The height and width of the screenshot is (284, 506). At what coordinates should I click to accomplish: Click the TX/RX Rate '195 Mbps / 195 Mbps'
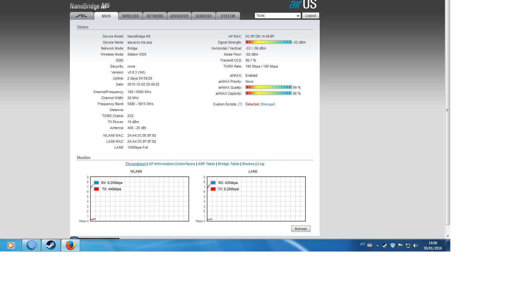tap(262, 67)
